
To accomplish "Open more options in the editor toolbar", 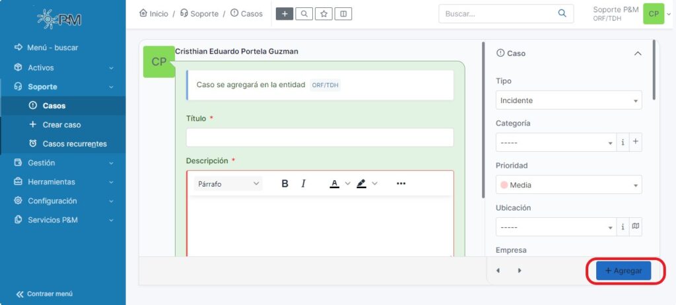I will click(401, 184).
